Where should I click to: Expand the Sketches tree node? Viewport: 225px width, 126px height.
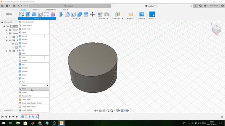pos(6,51)
